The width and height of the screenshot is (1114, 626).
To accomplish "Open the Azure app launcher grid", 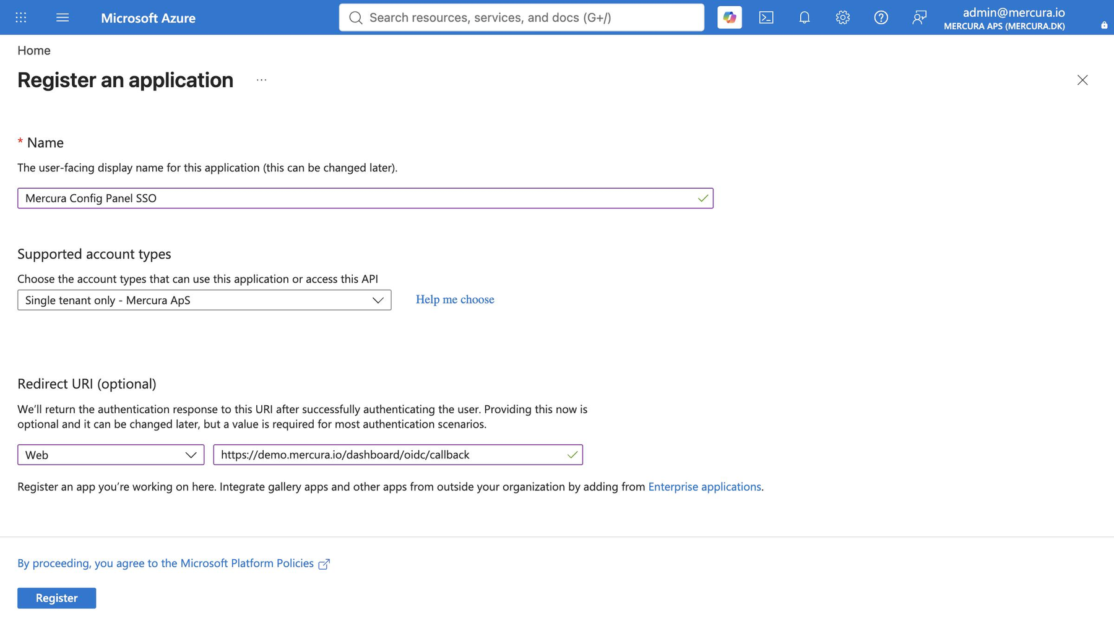I will (x=21, y=17).
